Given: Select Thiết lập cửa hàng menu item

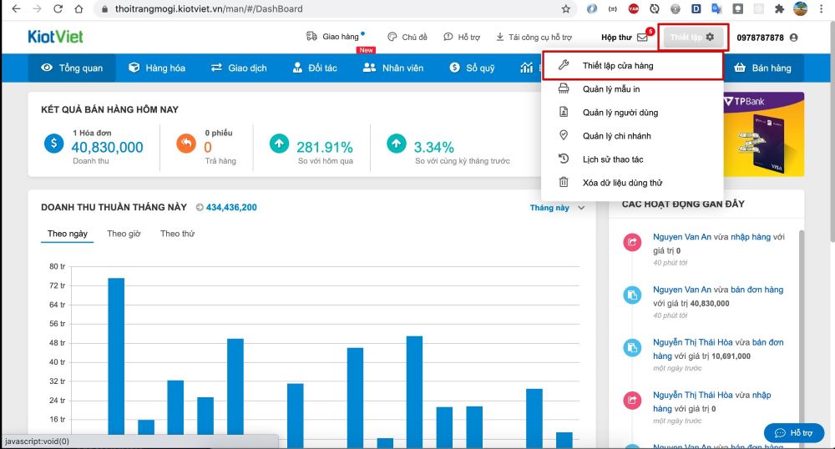Looking at the screenshot, I should point(618,66).
